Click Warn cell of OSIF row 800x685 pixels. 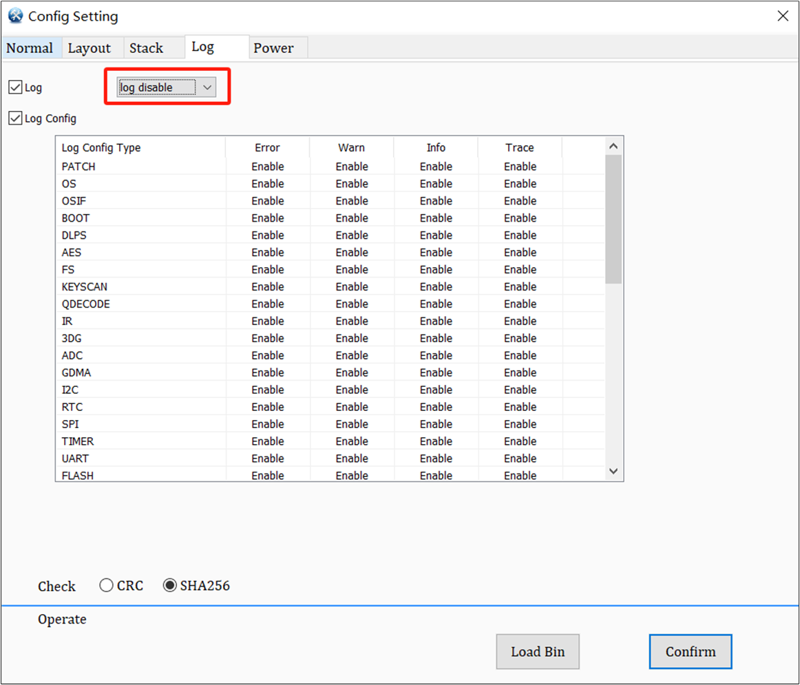point(352,201)
